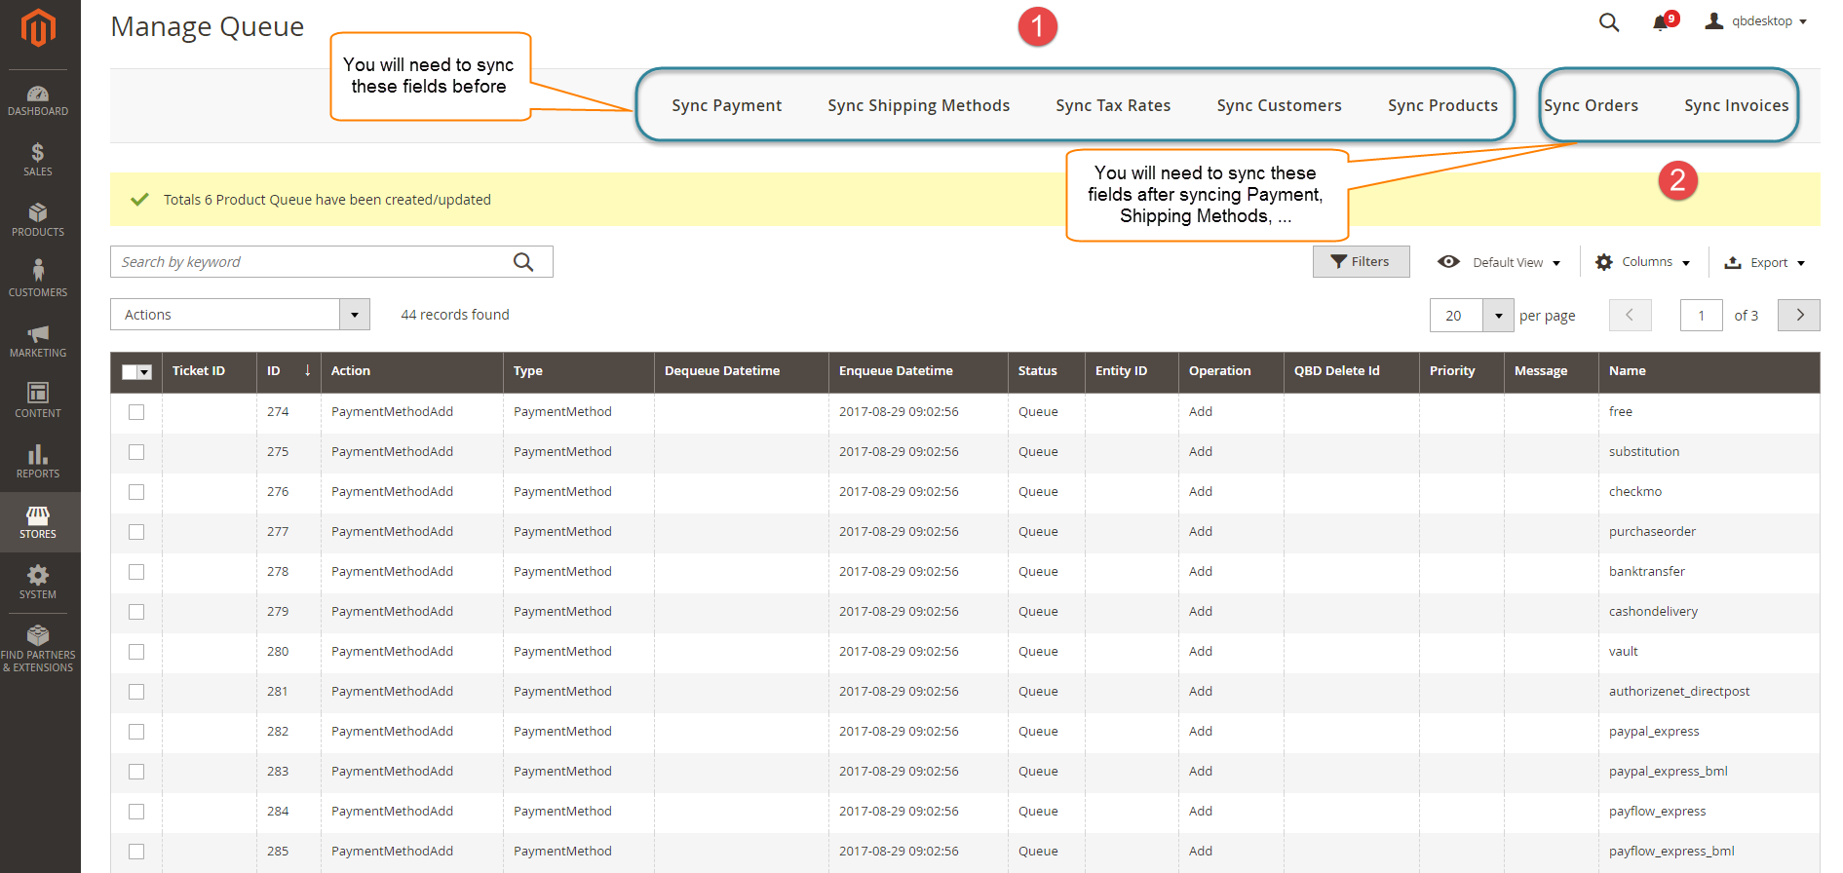The image size is (1843, 873).
Task: Click Sync Payment in the toolbar
Action: [x=726, y=105]
